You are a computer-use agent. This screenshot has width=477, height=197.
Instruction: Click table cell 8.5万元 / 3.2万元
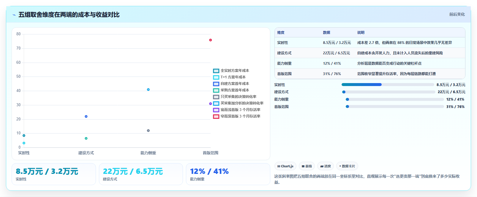coord(337,43)
